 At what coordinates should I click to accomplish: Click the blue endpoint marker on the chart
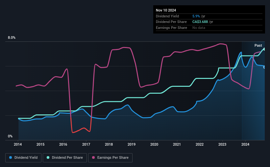[264, 67]
